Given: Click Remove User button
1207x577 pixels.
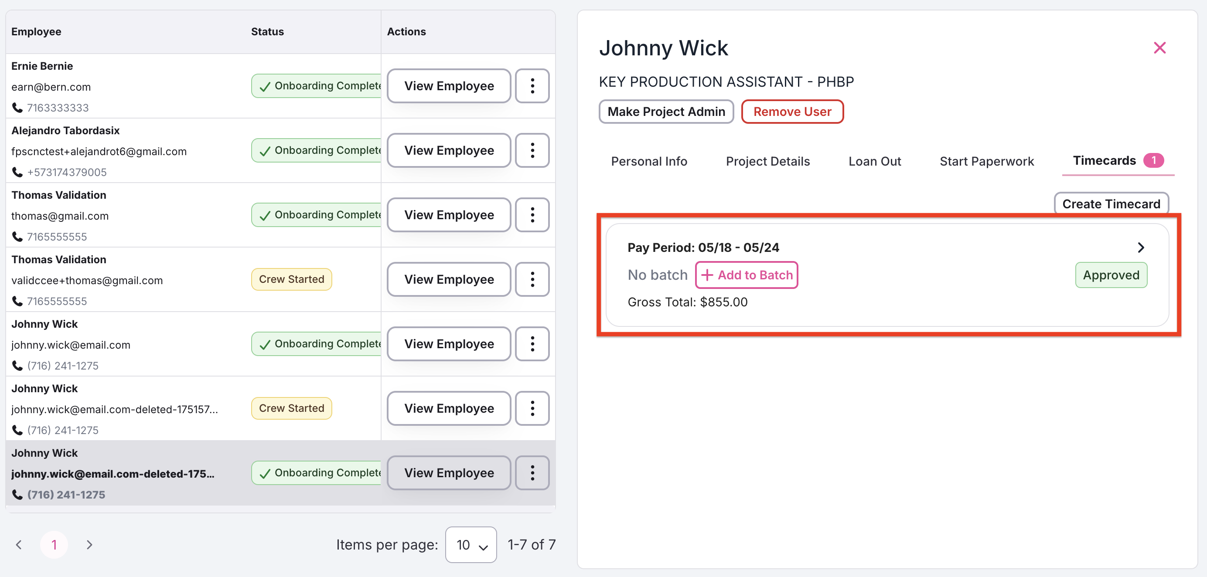Looking at the screenshot, I should 792,112.
